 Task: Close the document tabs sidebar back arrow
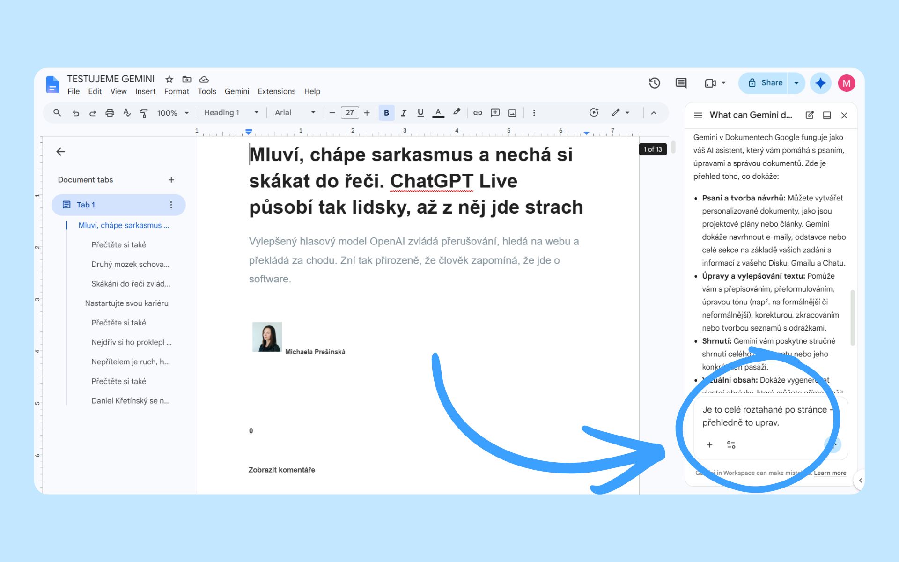tap(60, 152)
